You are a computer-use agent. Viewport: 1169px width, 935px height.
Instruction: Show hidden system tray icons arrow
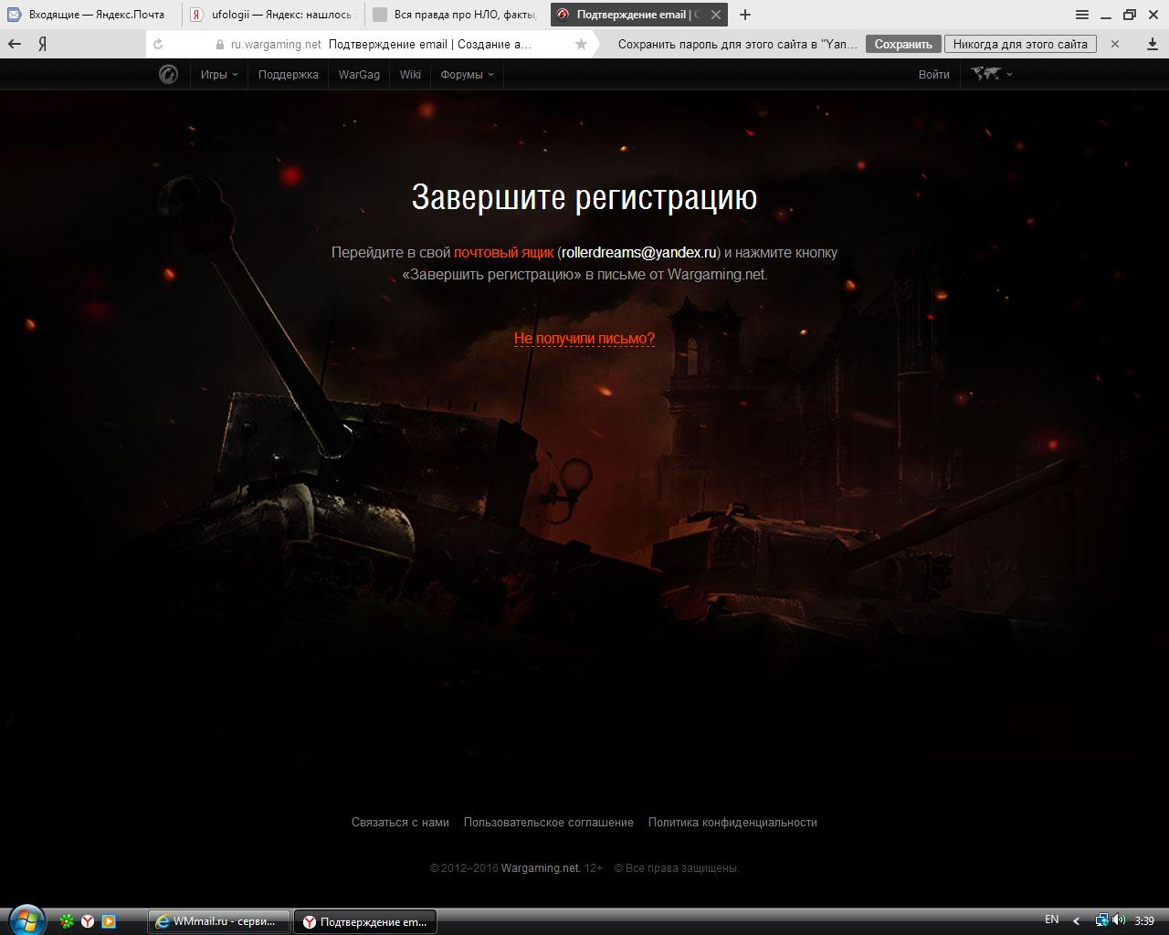1077,920
